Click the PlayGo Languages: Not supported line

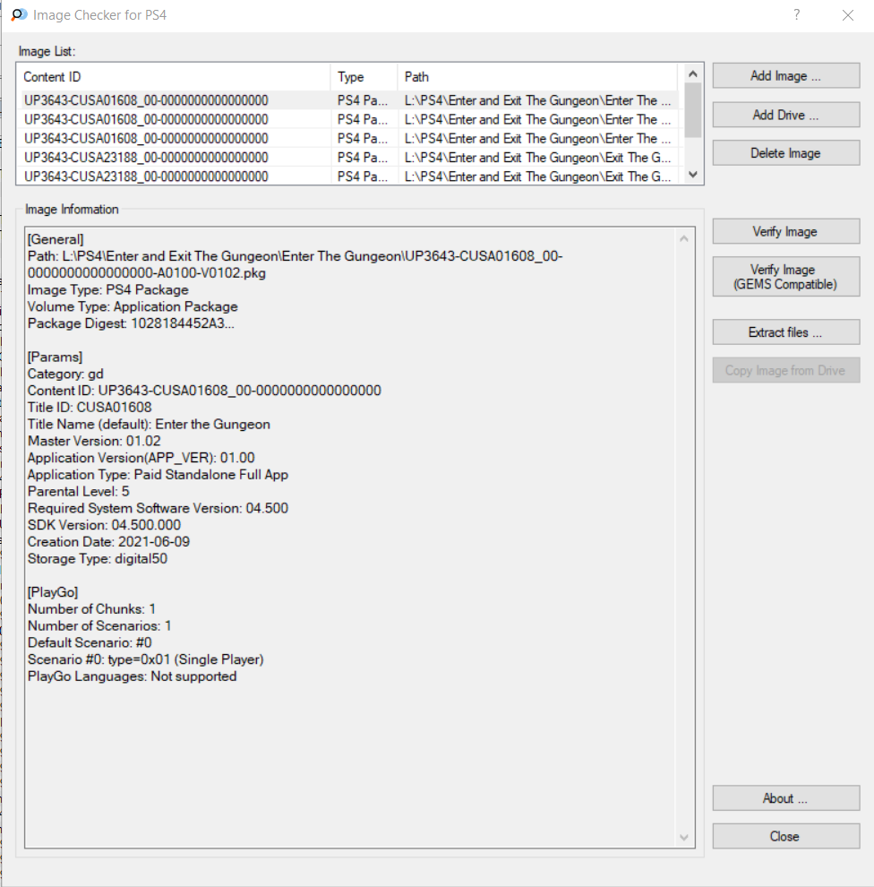132,676
